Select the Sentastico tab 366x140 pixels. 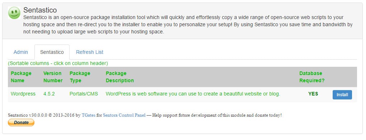coord(52,52)
